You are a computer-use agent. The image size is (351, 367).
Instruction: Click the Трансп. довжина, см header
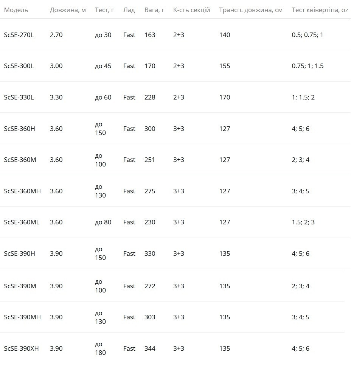click(x=251, y=10)
